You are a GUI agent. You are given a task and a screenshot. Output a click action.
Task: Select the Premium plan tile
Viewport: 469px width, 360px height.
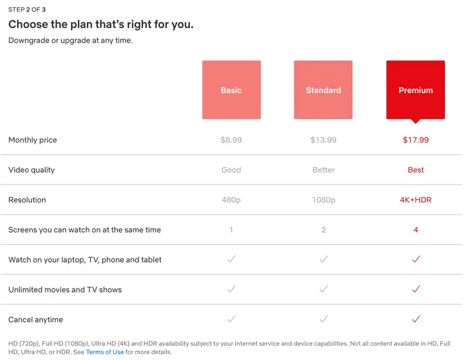tap(416, 90)
